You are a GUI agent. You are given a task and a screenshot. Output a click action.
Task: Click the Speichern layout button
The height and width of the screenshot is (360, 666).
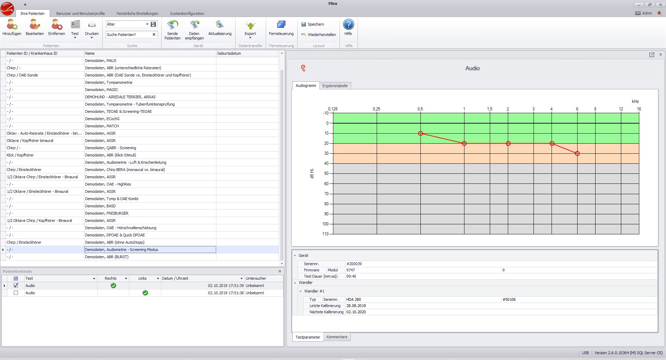tap(313, 24)
